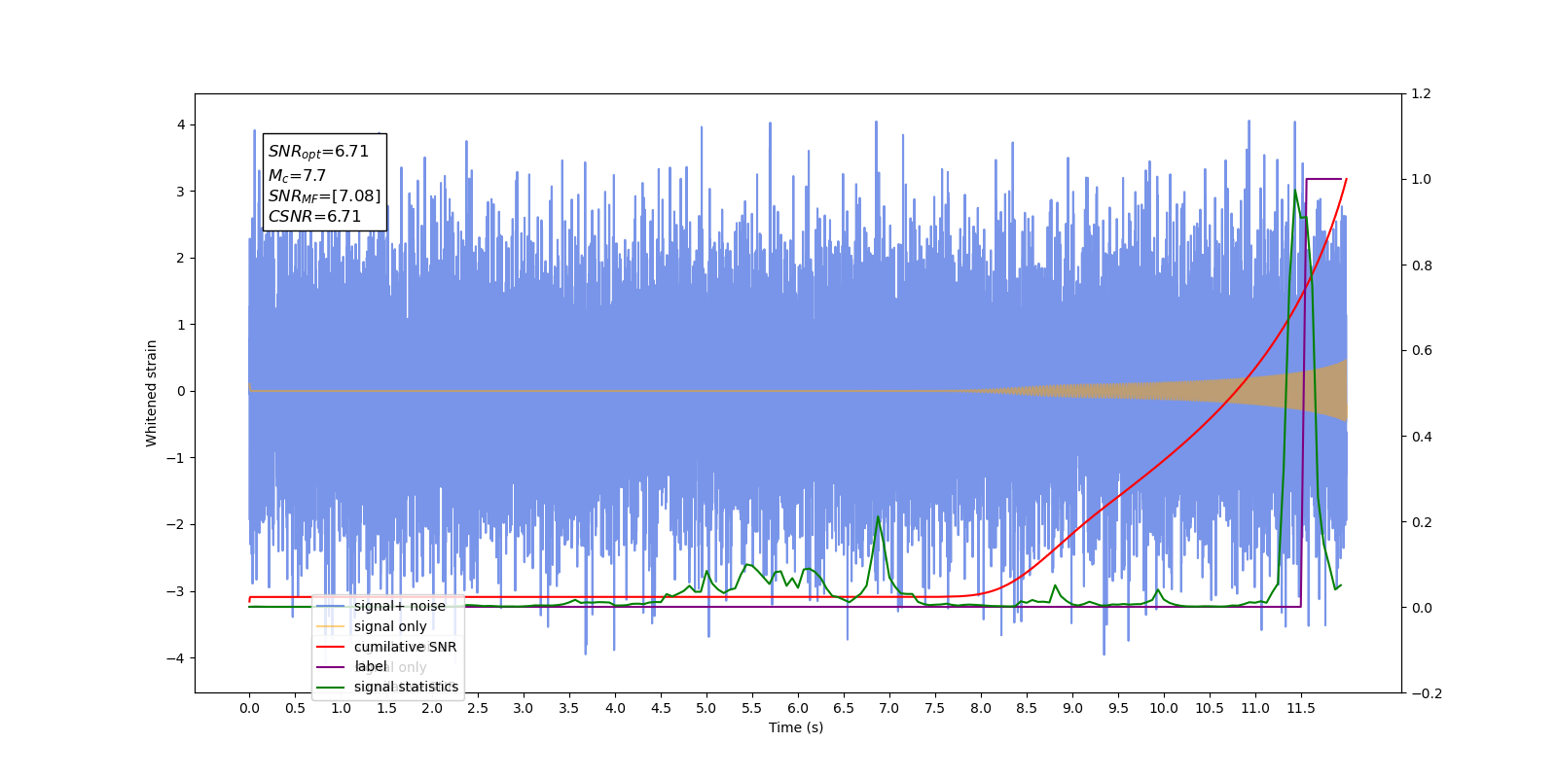Viewport: 1557px width, 778px height.
Task: Click the SNRopt=6.71 annotation line
Action: [318, 152]
